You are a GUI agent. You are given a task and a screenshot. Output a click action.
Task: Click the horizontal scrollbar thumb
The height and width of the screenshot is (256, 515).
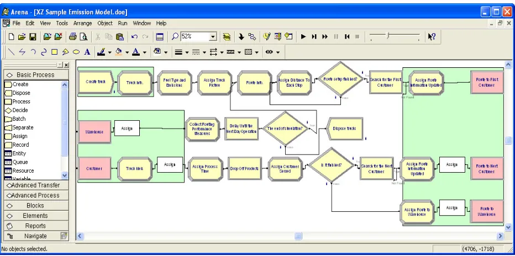coord(298,236)
